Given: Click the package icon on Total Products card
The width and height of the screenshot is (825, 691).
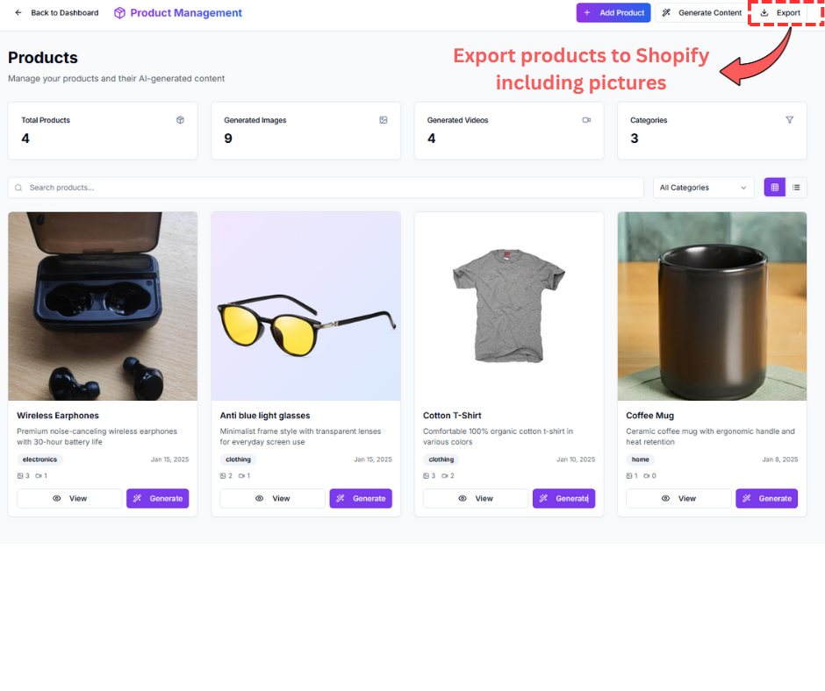Looking at the screenshot, I should [x=180, y=119].
